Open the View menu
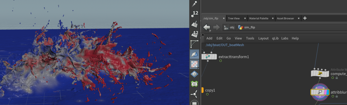 (238, 38)
